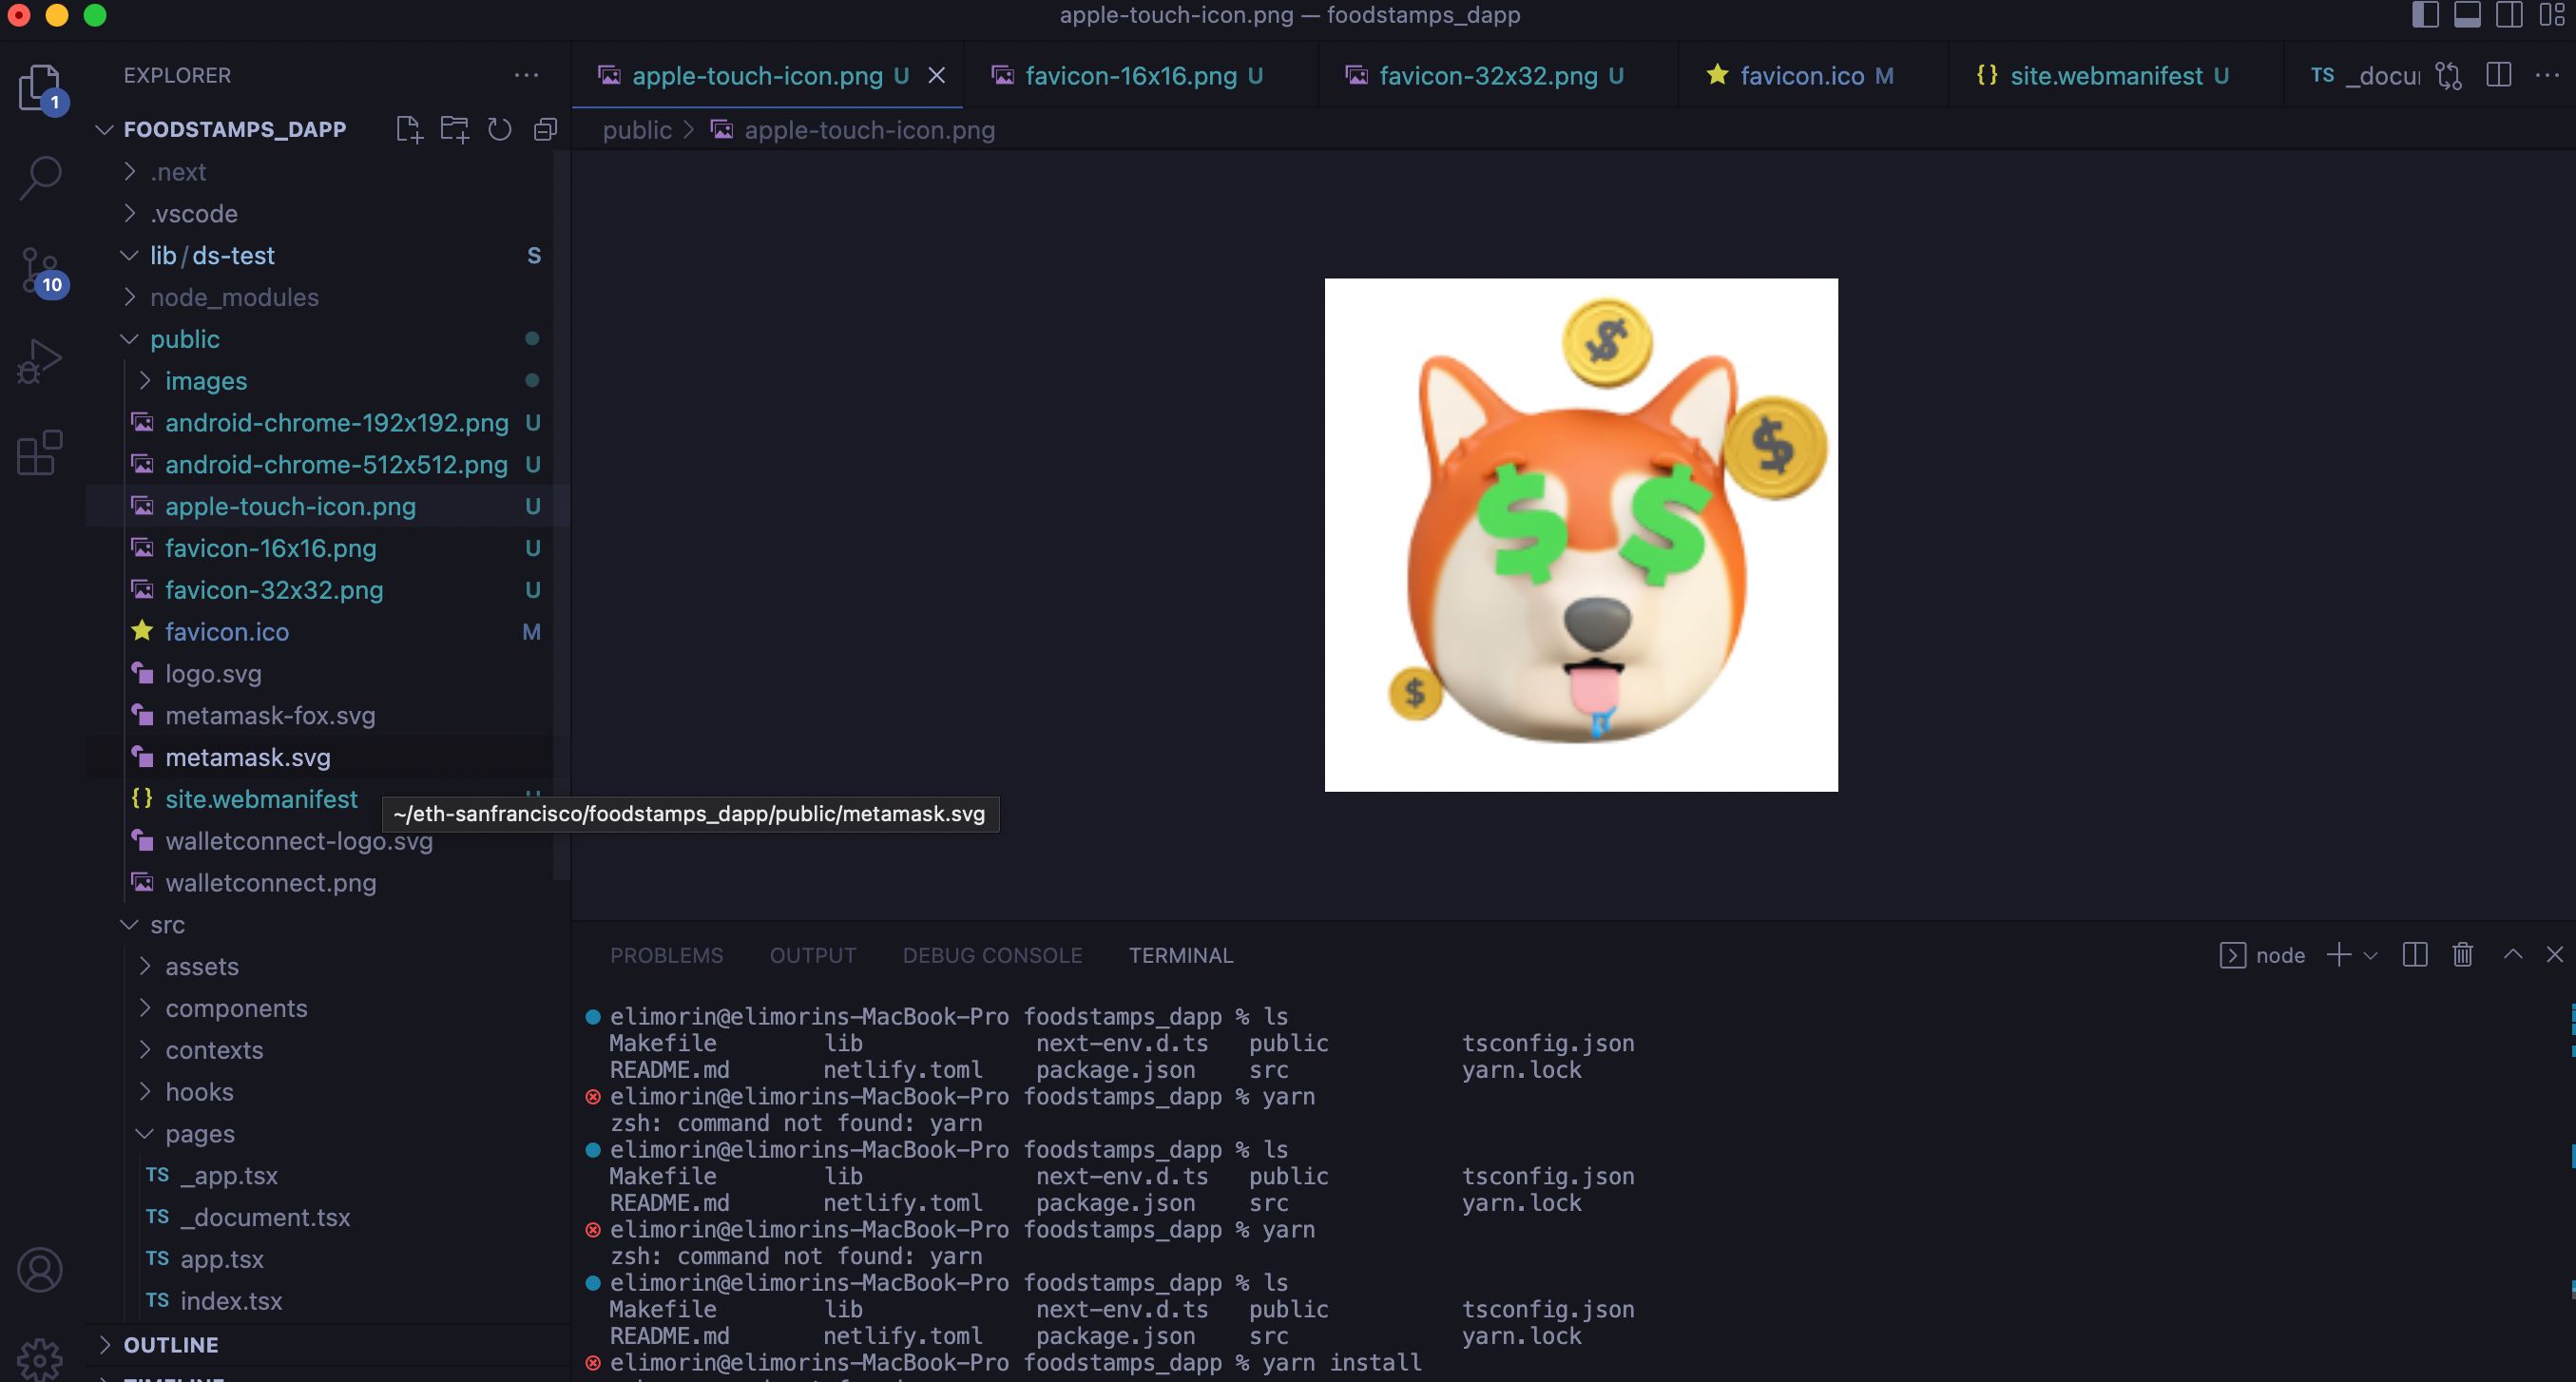Open the Search view in activity bar
The width and height of the screenshot is (2576, 1382).
(40, 178)
